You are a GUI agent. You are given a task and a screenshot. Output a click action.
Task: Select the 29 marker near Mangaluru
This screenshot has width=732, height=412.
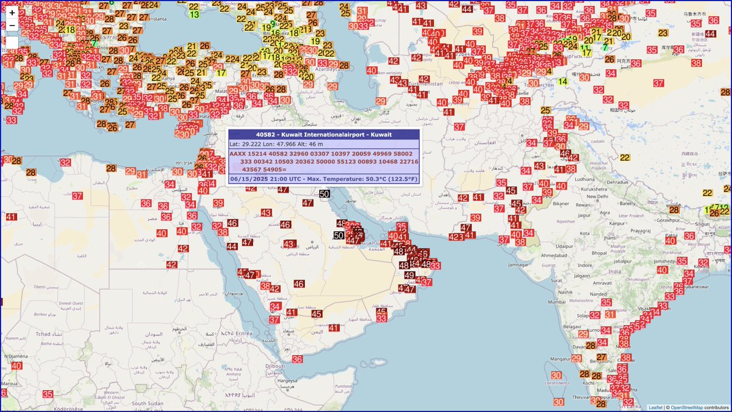pyautogui.click(x=576, y=358)
